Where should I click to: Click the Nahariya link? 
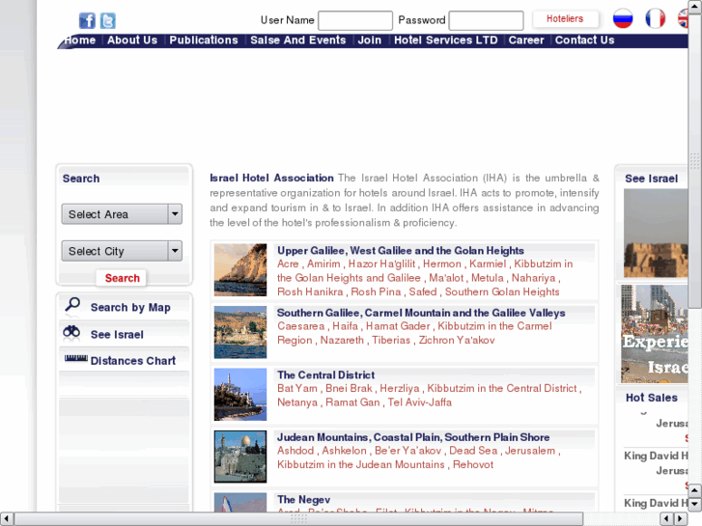pyautogui.click(x=534, y=278)
